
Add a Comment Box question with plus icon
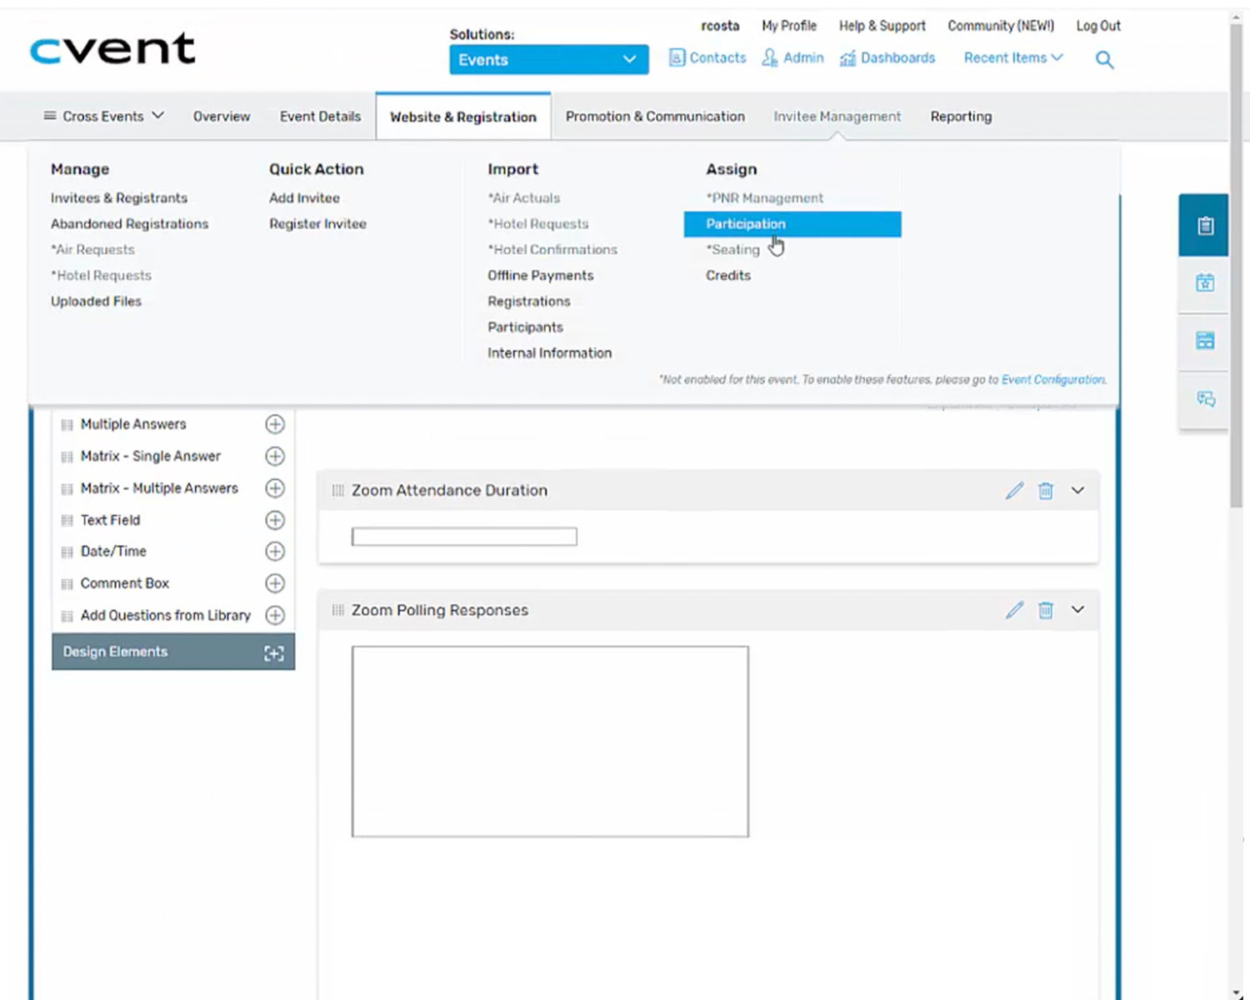[275, 583]
